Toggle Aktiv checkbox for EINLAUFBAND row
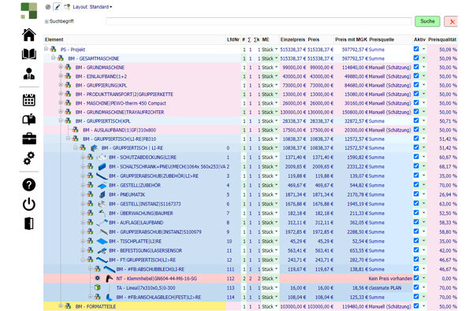Viewport: 473px width, 311px height. [x=416, y=76]
